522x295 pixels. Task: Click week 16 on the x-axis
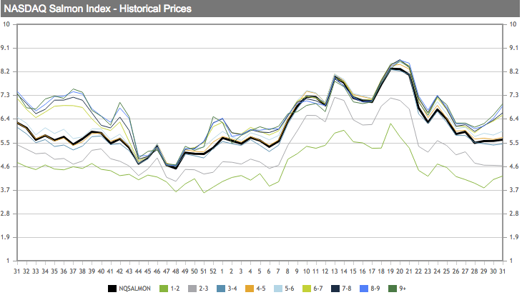363,271
